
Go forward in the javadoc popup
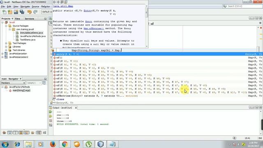click(58, 2)
